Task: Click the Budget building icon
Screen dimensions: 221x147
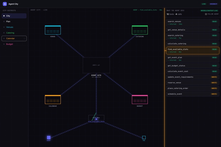Action: click(x=140, y=99)
